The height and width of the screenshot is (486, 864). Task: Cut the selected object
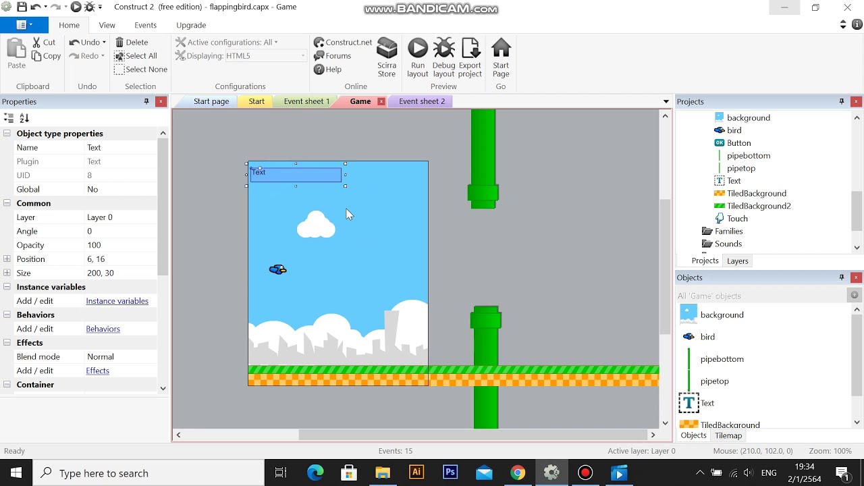click(45, 42)
